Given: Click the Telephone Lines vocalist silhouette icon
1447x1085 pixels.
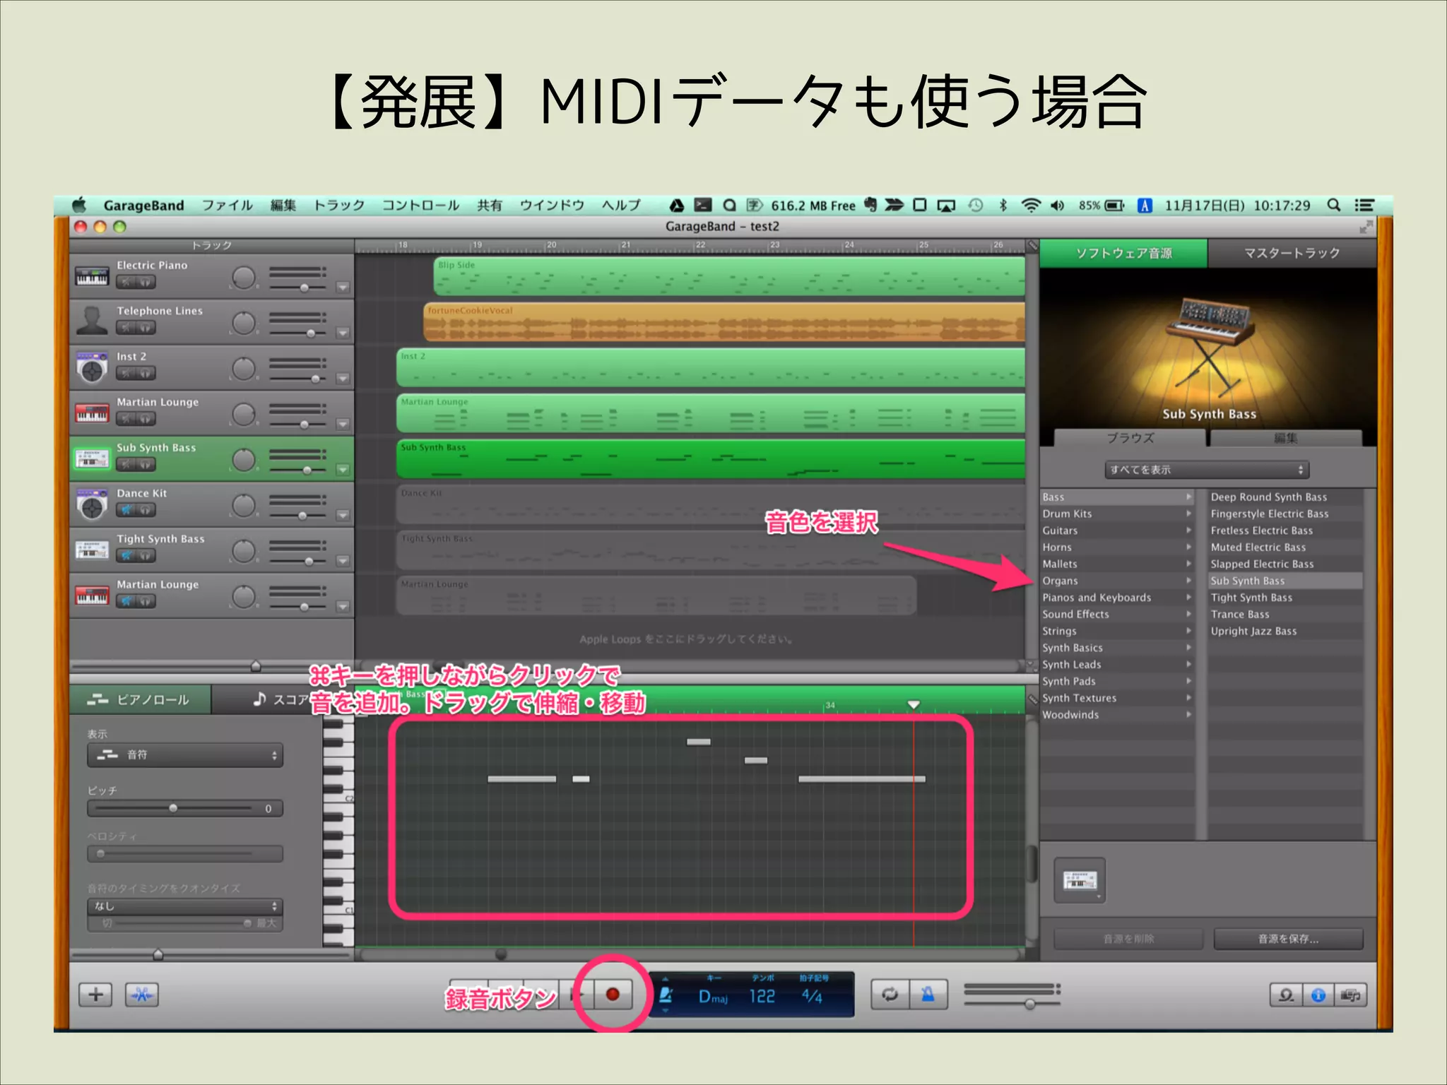Looking at the screenshot, I should [92, 321].
